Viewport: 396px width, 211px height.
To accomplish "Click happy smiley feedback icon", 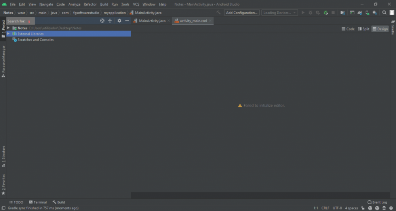I will coord(370,208).
